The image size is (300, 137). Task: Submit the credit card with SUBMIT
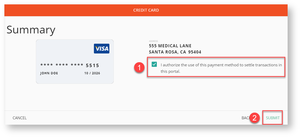click(273, 118)
